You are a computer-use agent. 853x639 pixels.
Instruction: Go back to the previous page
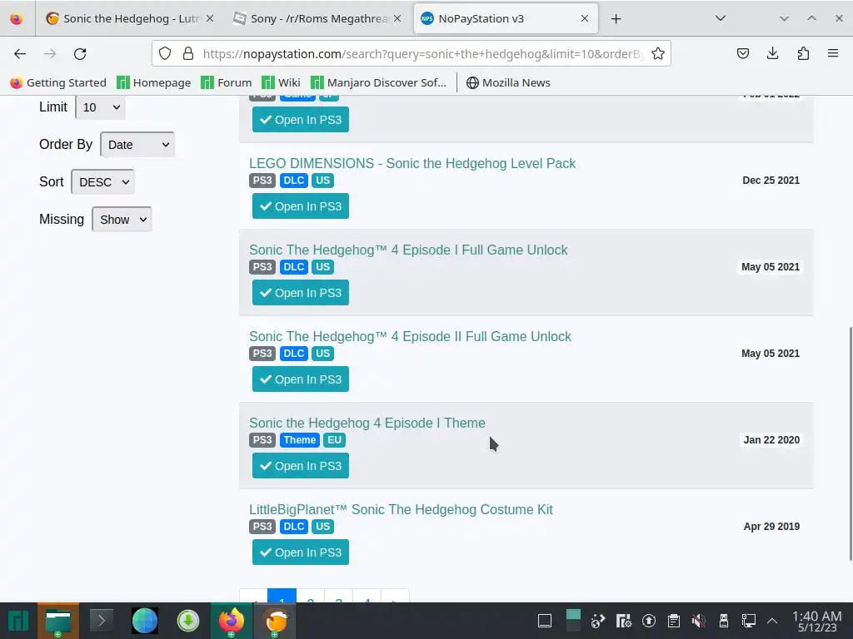click(20, 54)
